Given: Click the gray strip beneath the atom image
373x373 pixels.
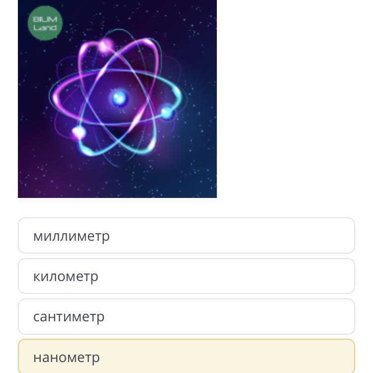Looking at the screenshot, I should pyautogui.click(x=117, y=200).
